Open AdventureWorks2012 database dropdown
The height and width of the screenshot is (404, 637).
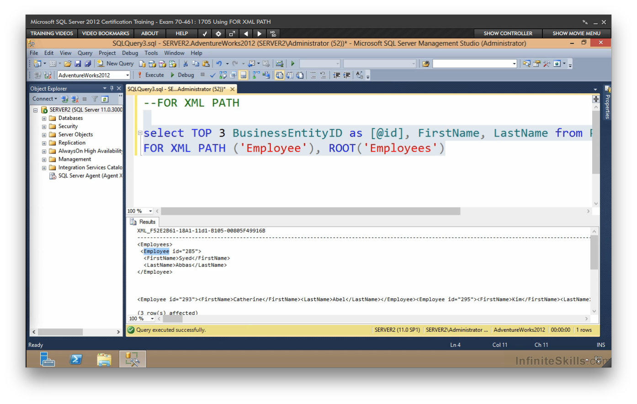(127, 75)
